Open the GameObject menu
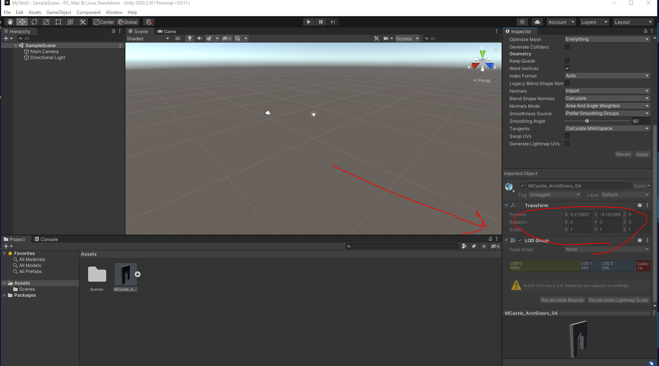This screenshot has width=659, height=366. point(59,12)
